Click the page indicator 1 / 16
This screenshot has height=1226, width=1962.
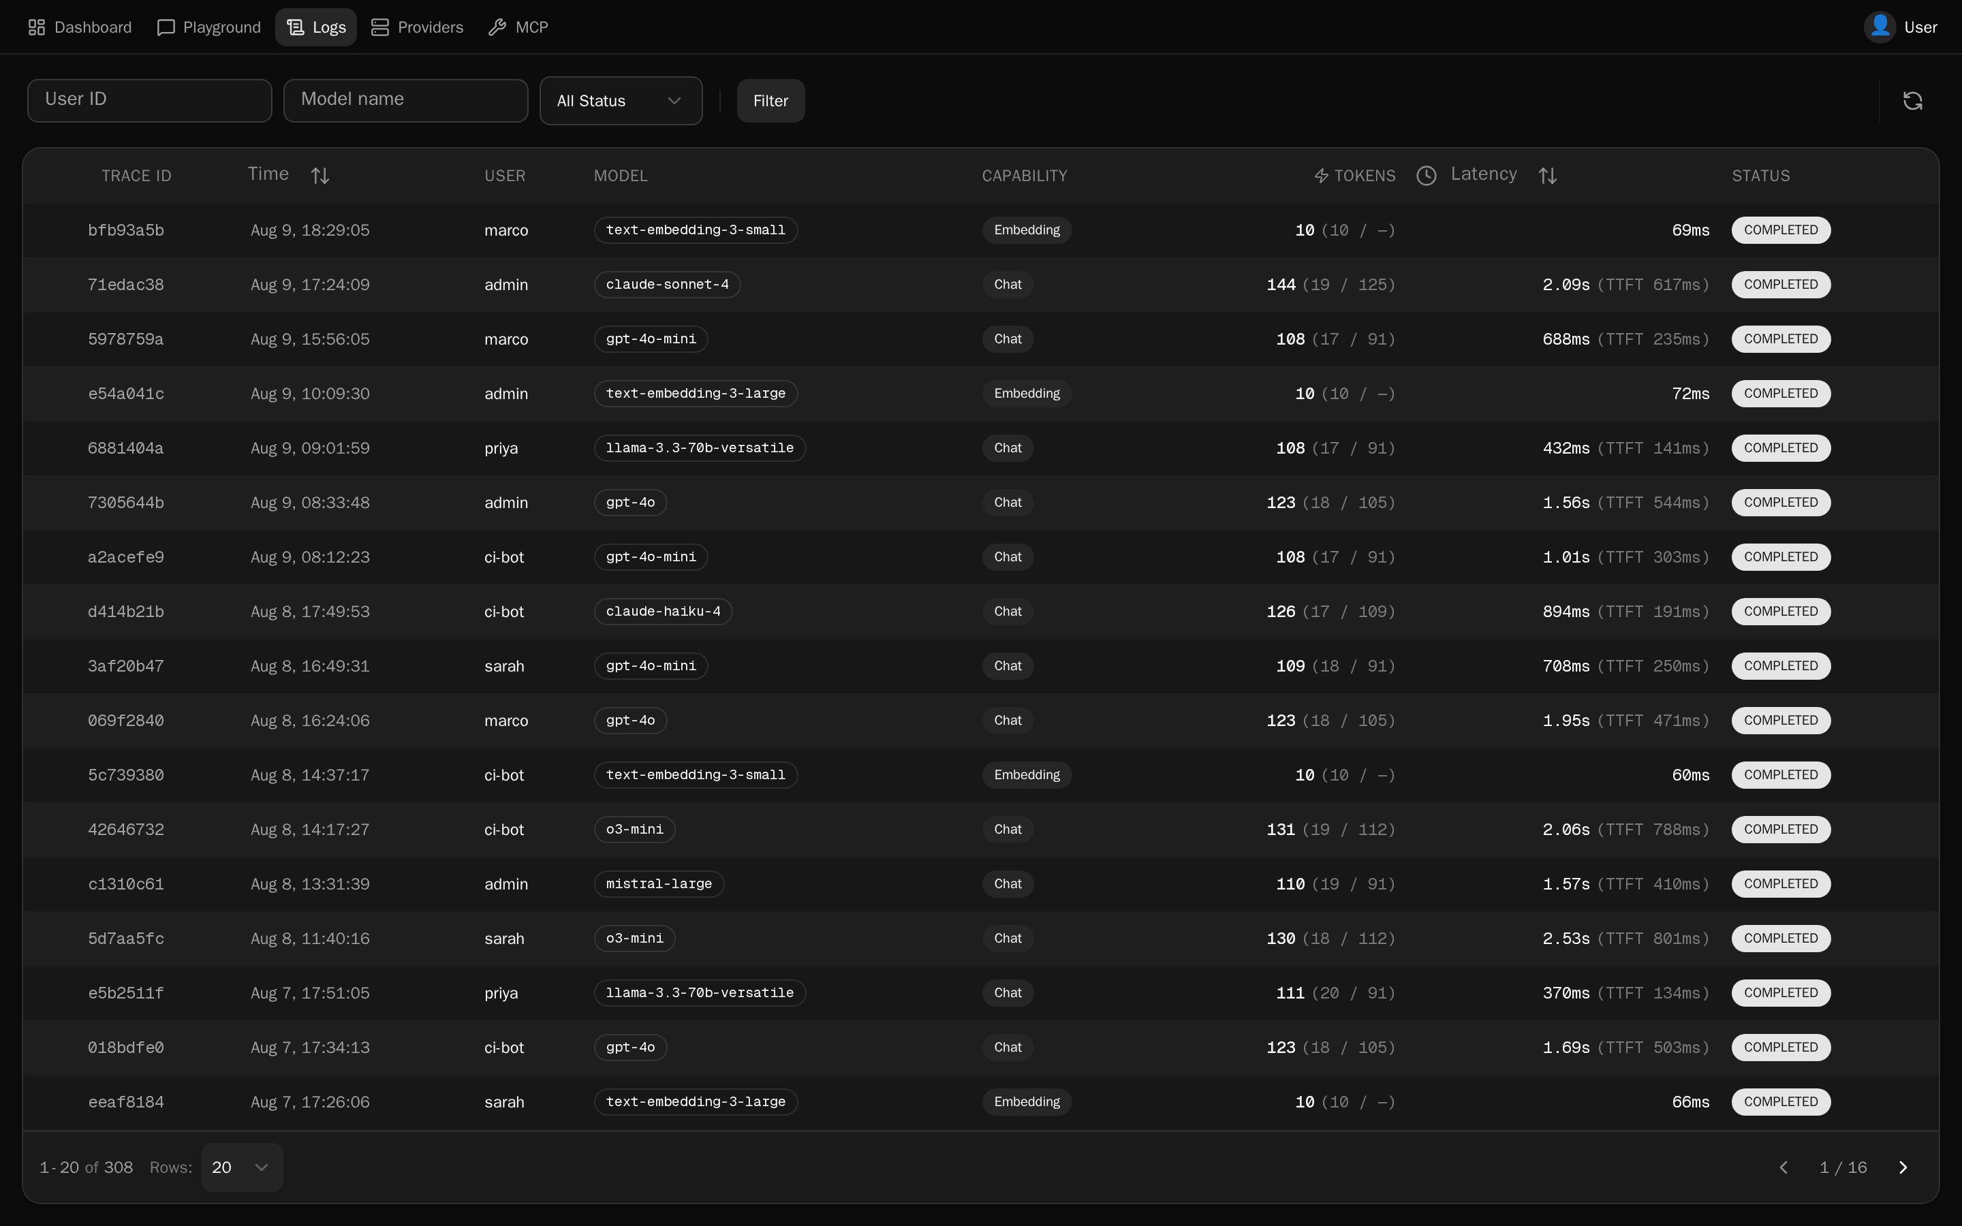tap(1843, 1167)
